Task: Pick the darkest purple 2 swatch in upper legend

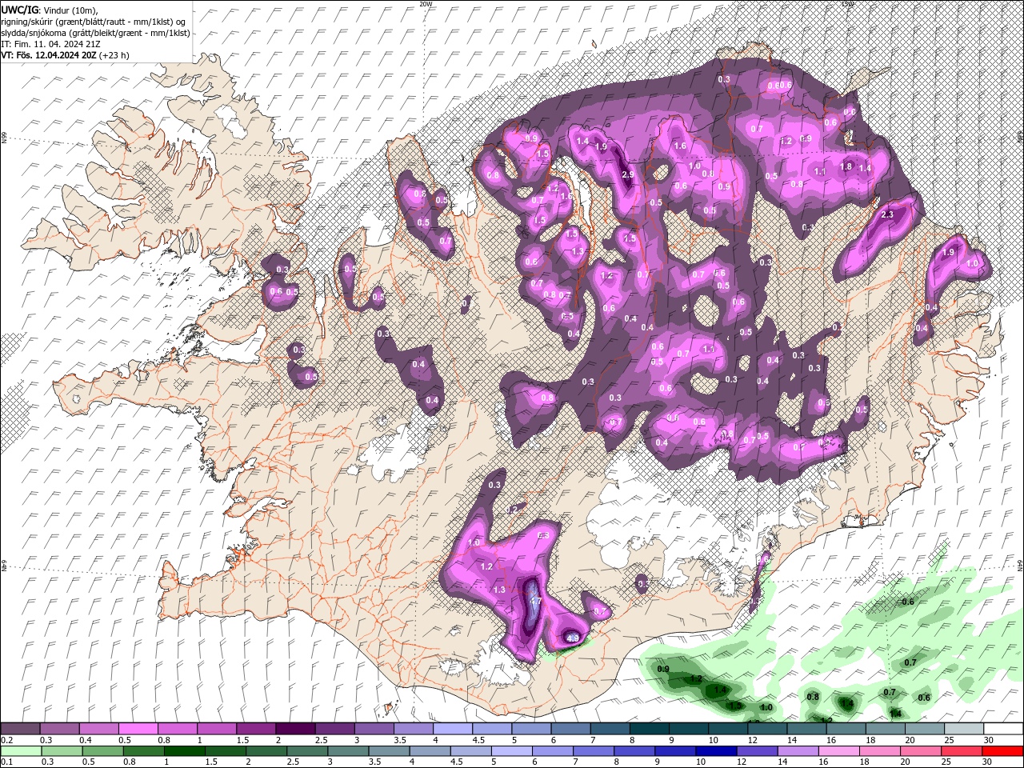Action: pyautogui.click(x=295, y=729)
